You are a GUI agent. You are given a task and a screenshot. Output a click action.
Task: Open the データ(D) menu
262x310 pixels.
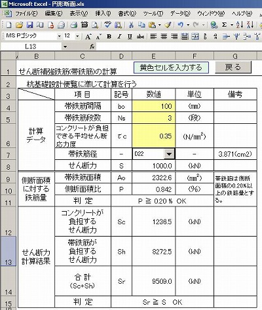180,14
